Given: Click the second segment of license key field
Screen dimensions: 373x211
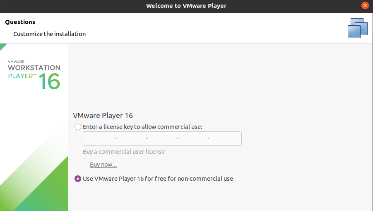Looking at the screenshot, I should tap(132, 138).
